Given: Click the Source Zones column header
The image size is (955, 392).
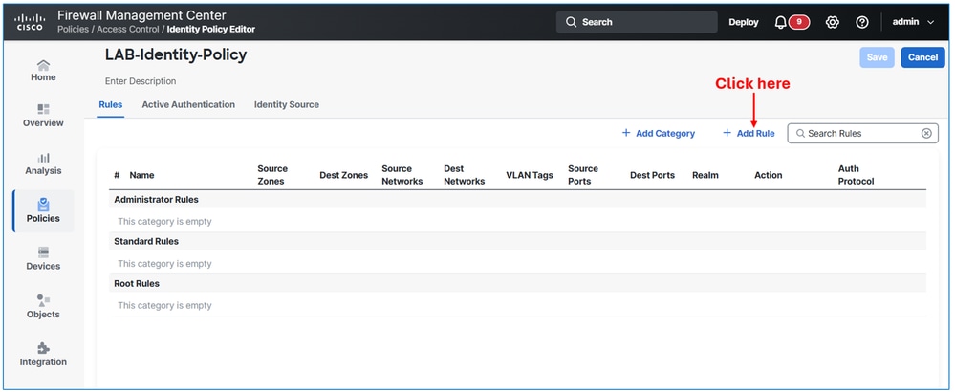Looking at the screenshot, I should [272, 175].
